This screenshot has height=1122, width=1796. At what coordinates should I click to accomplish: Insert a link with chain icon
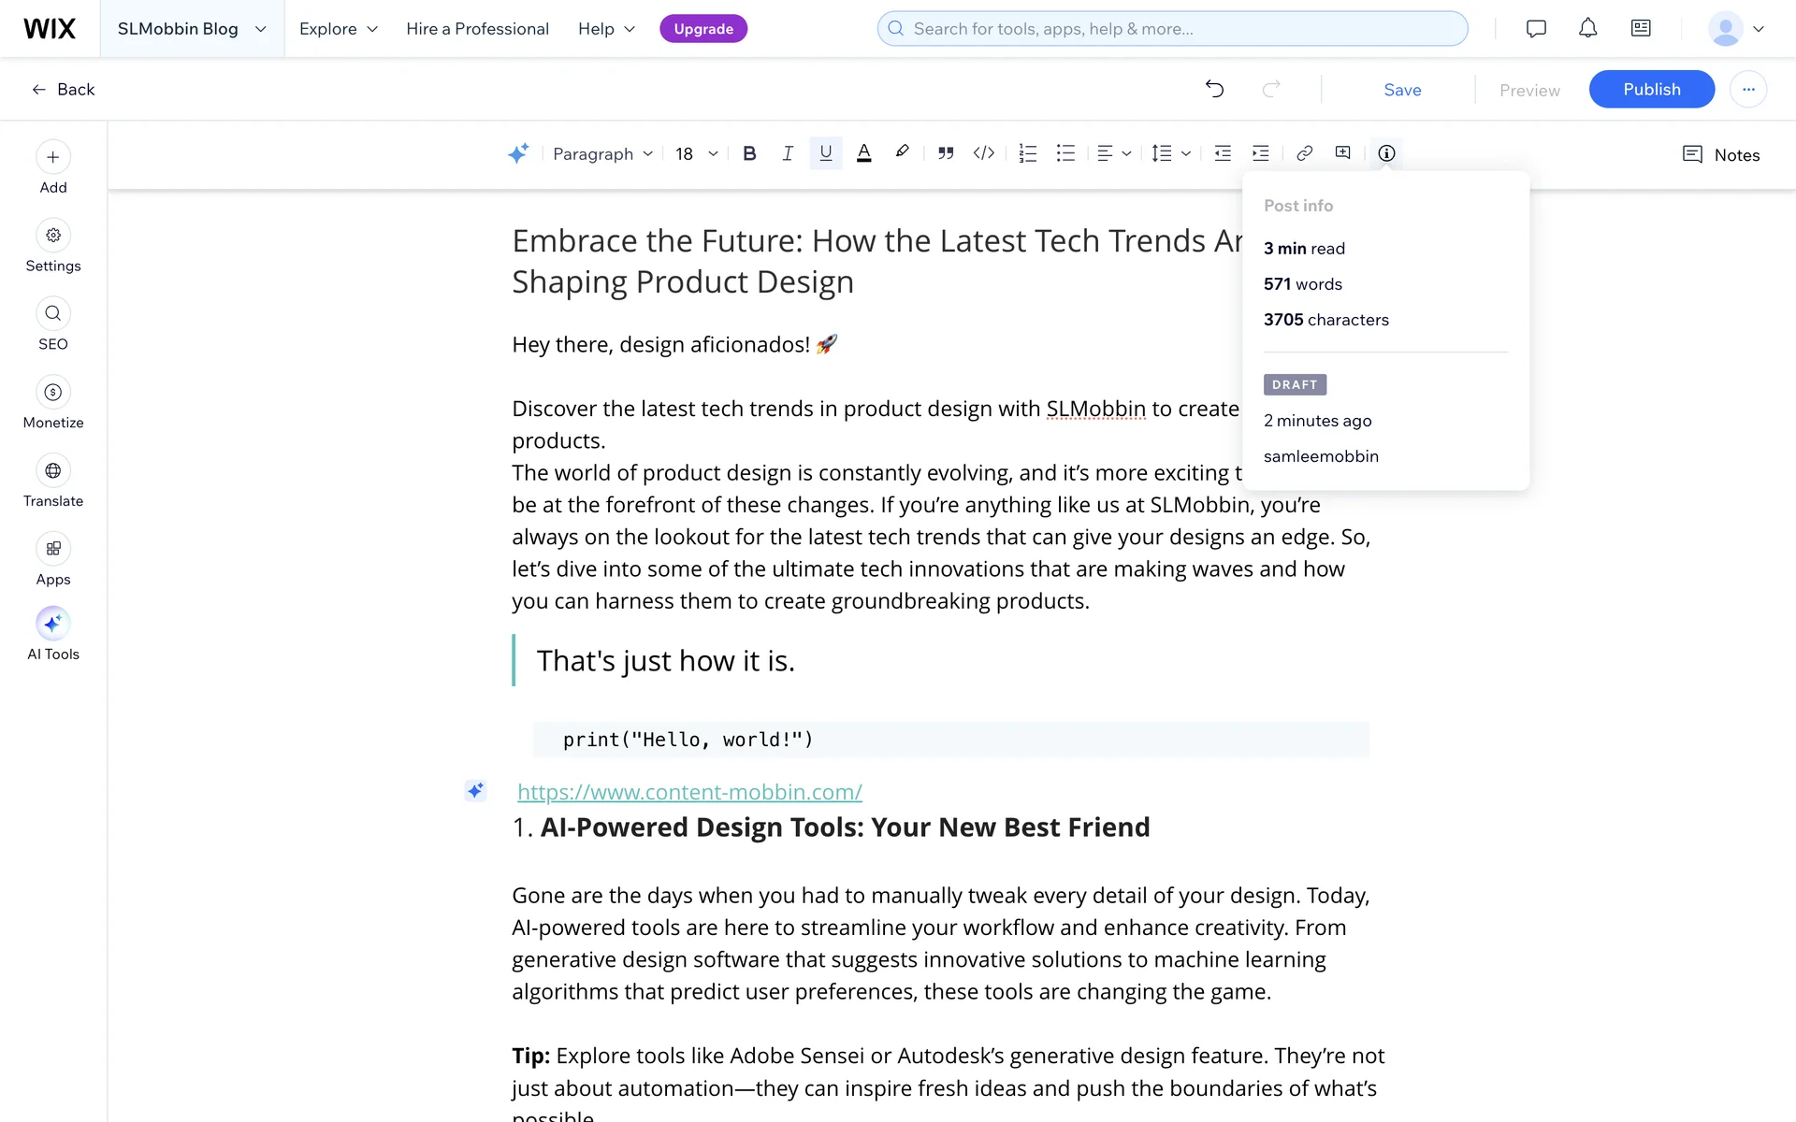[x=1304, y=153]
